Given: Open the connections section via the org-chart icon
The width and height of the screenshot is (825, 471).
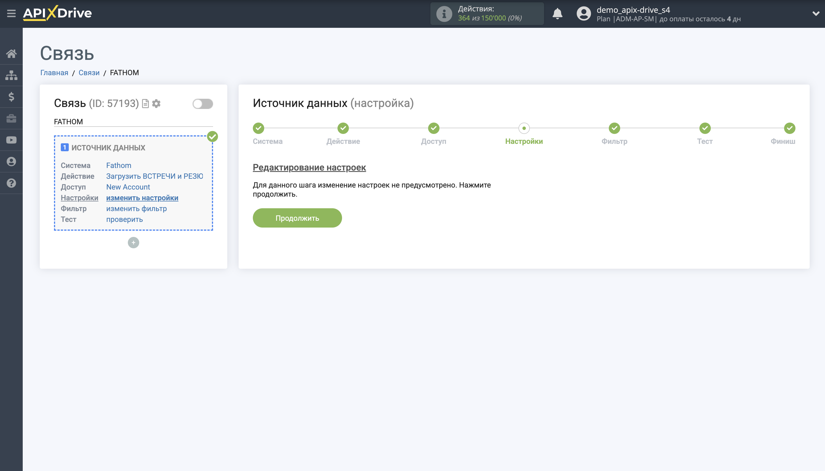Looking at the screenshot, I should [x=11, y=75].
